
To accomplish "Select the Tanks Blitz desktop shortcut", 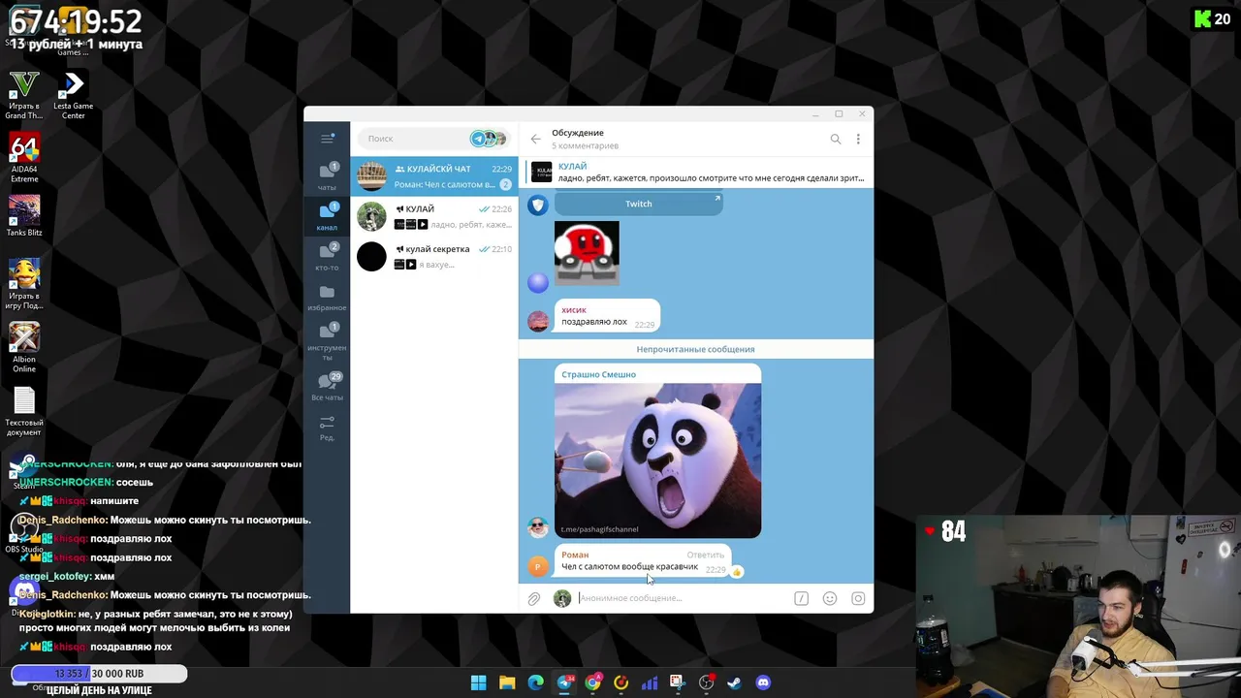I will [x=24, y=216].
